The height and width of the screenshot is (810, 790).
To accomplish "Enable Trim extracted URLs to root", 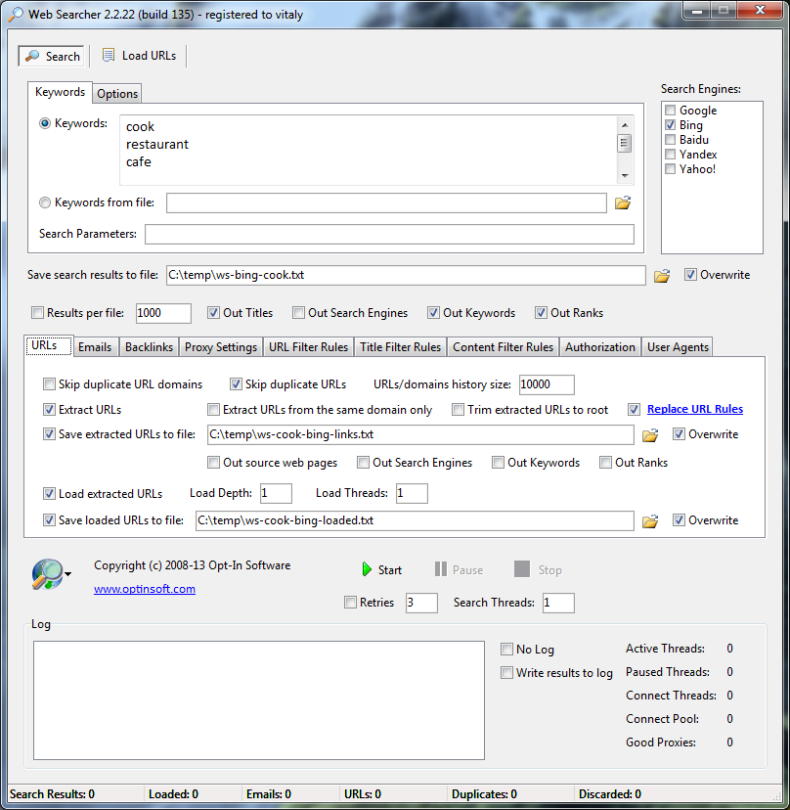I will (458, 410).
